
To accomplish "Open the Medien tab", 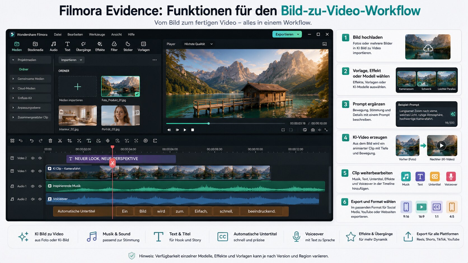I will 17,46.
